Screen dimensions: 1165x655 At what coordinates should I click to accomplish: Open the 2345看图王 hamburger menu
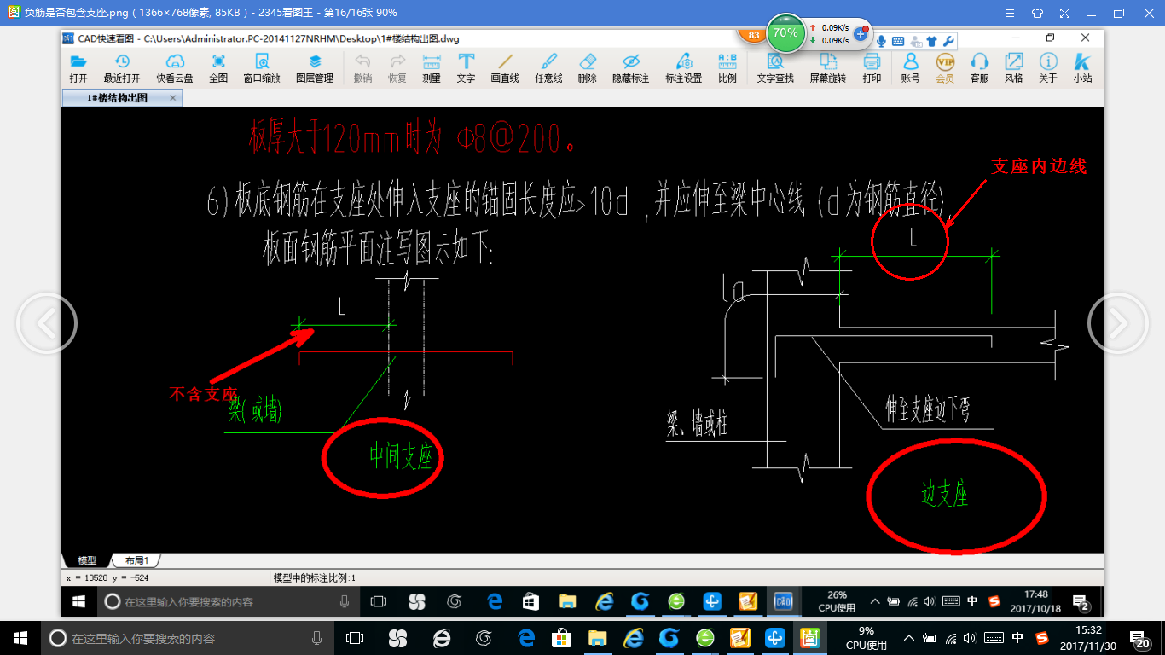tap(1009, 13)
